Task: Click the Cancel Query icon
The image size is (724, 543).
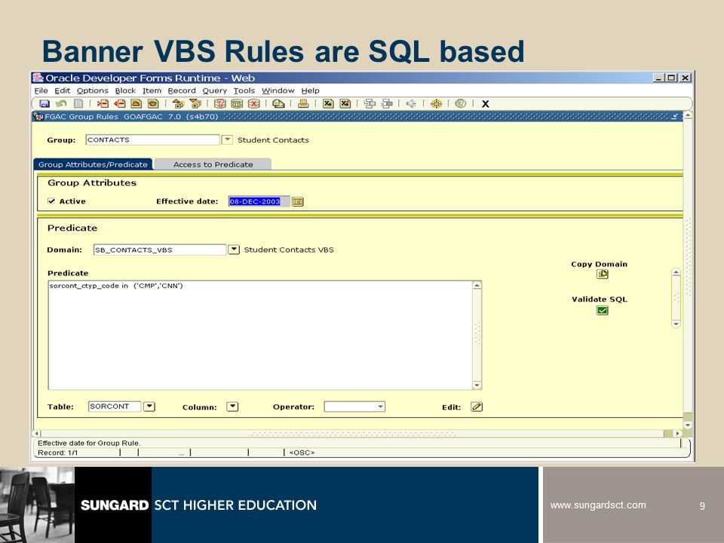Action: [254, 103]
